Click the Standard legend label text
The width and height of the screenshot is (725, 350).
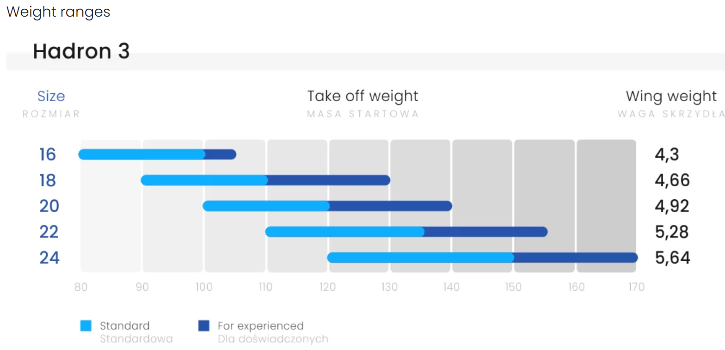click(x=125, y=326)
